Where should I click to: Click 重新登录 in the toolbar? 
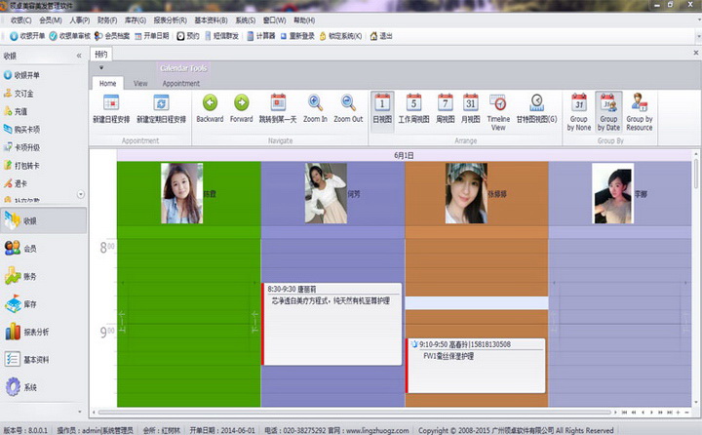[x=297, y=36]
